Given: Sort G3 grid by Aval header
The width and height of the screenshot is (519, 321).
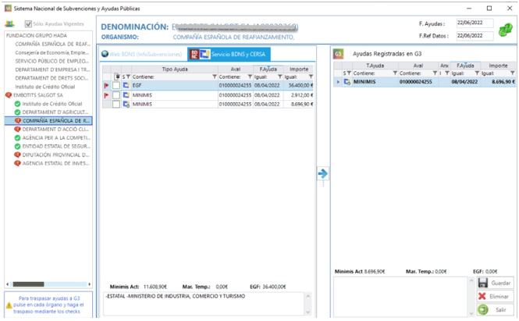Looking at the screenshot, I should 418,66.
